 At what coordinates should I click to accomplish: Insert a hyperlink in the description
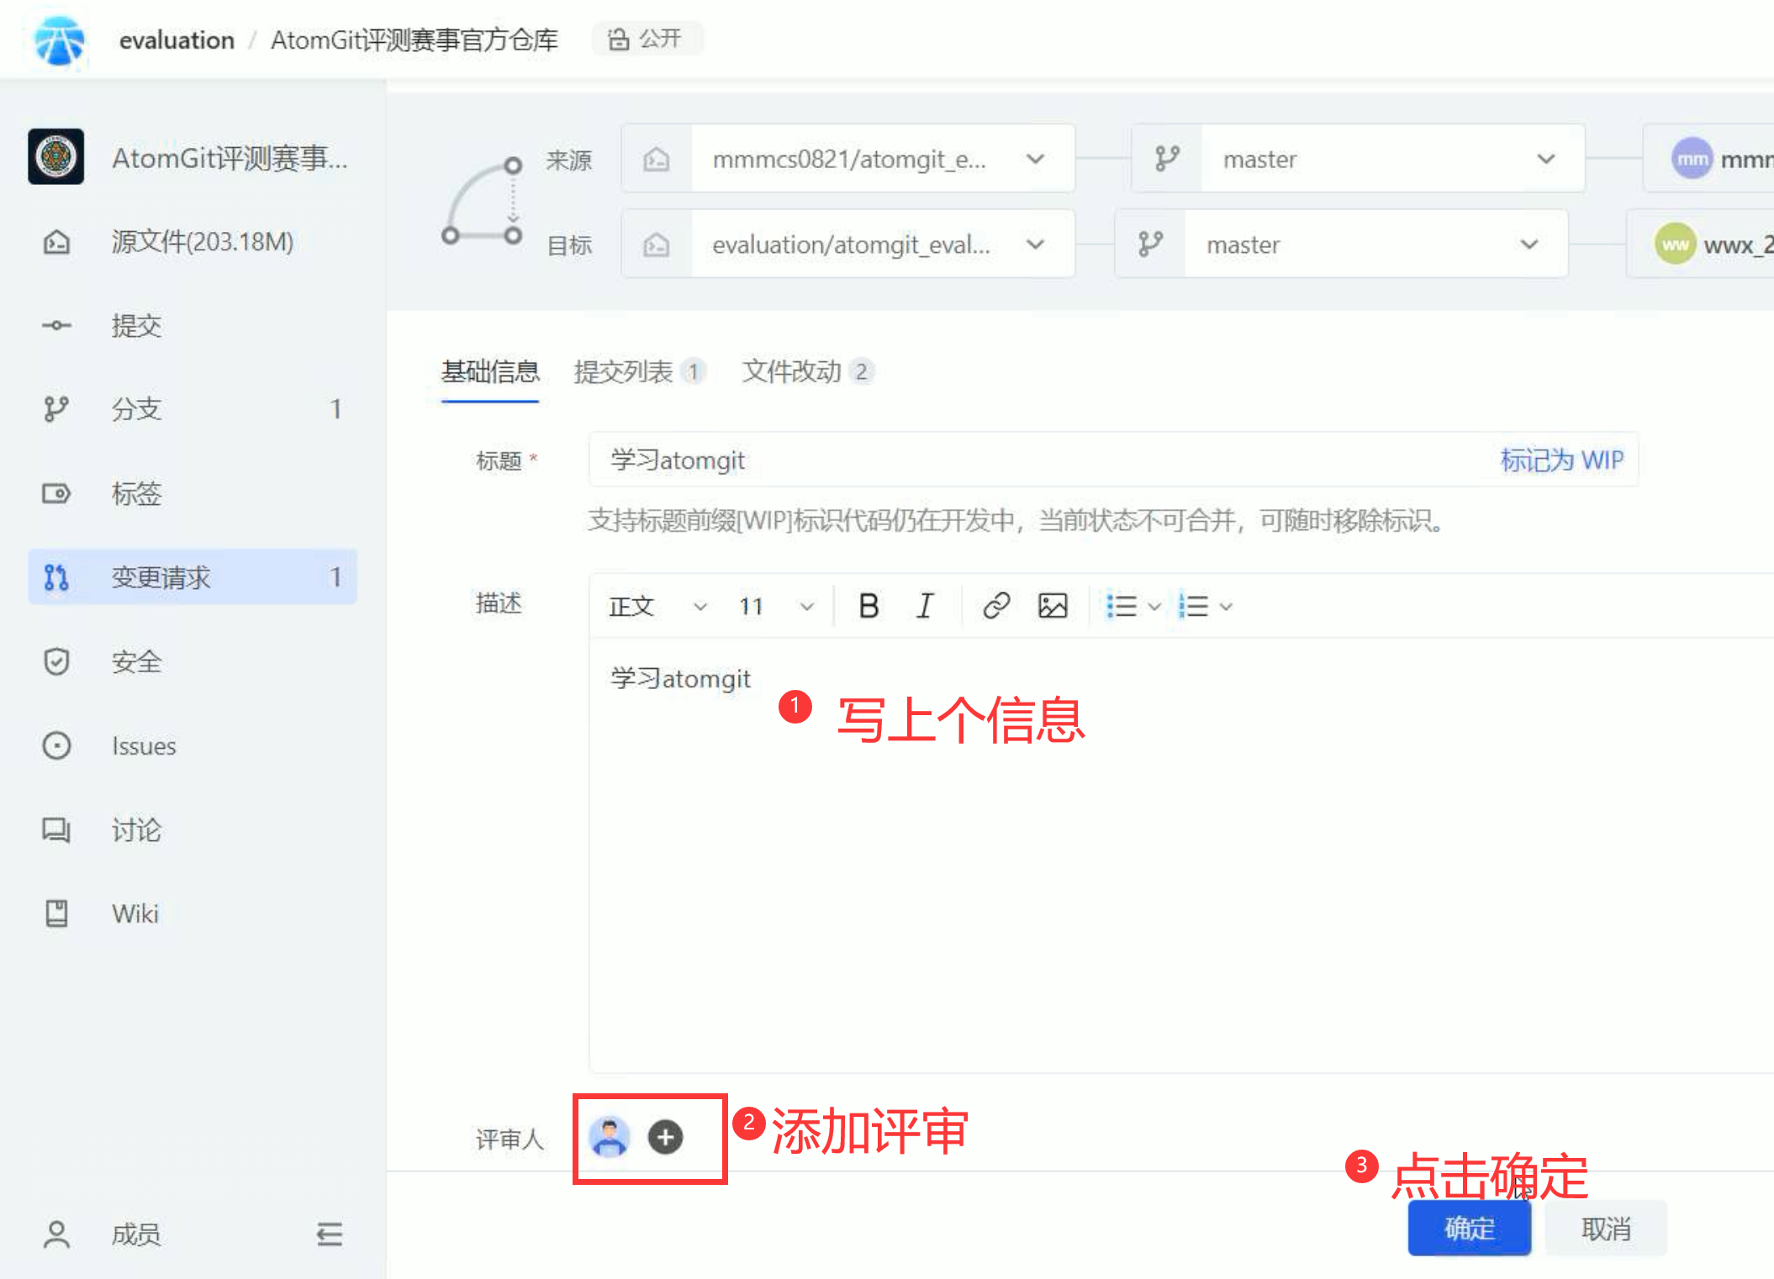point(995,605)
